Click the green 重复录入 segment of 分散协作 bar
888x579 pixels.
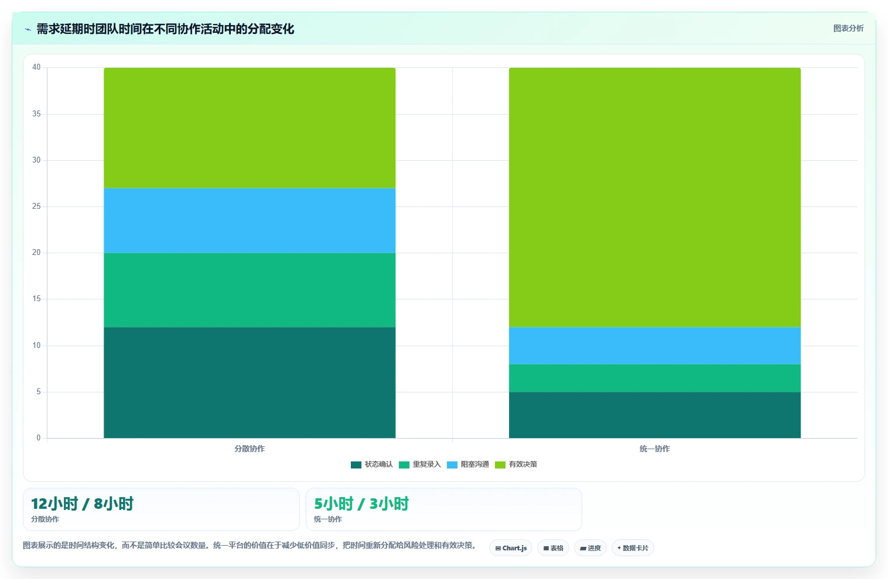pos(250,290)
